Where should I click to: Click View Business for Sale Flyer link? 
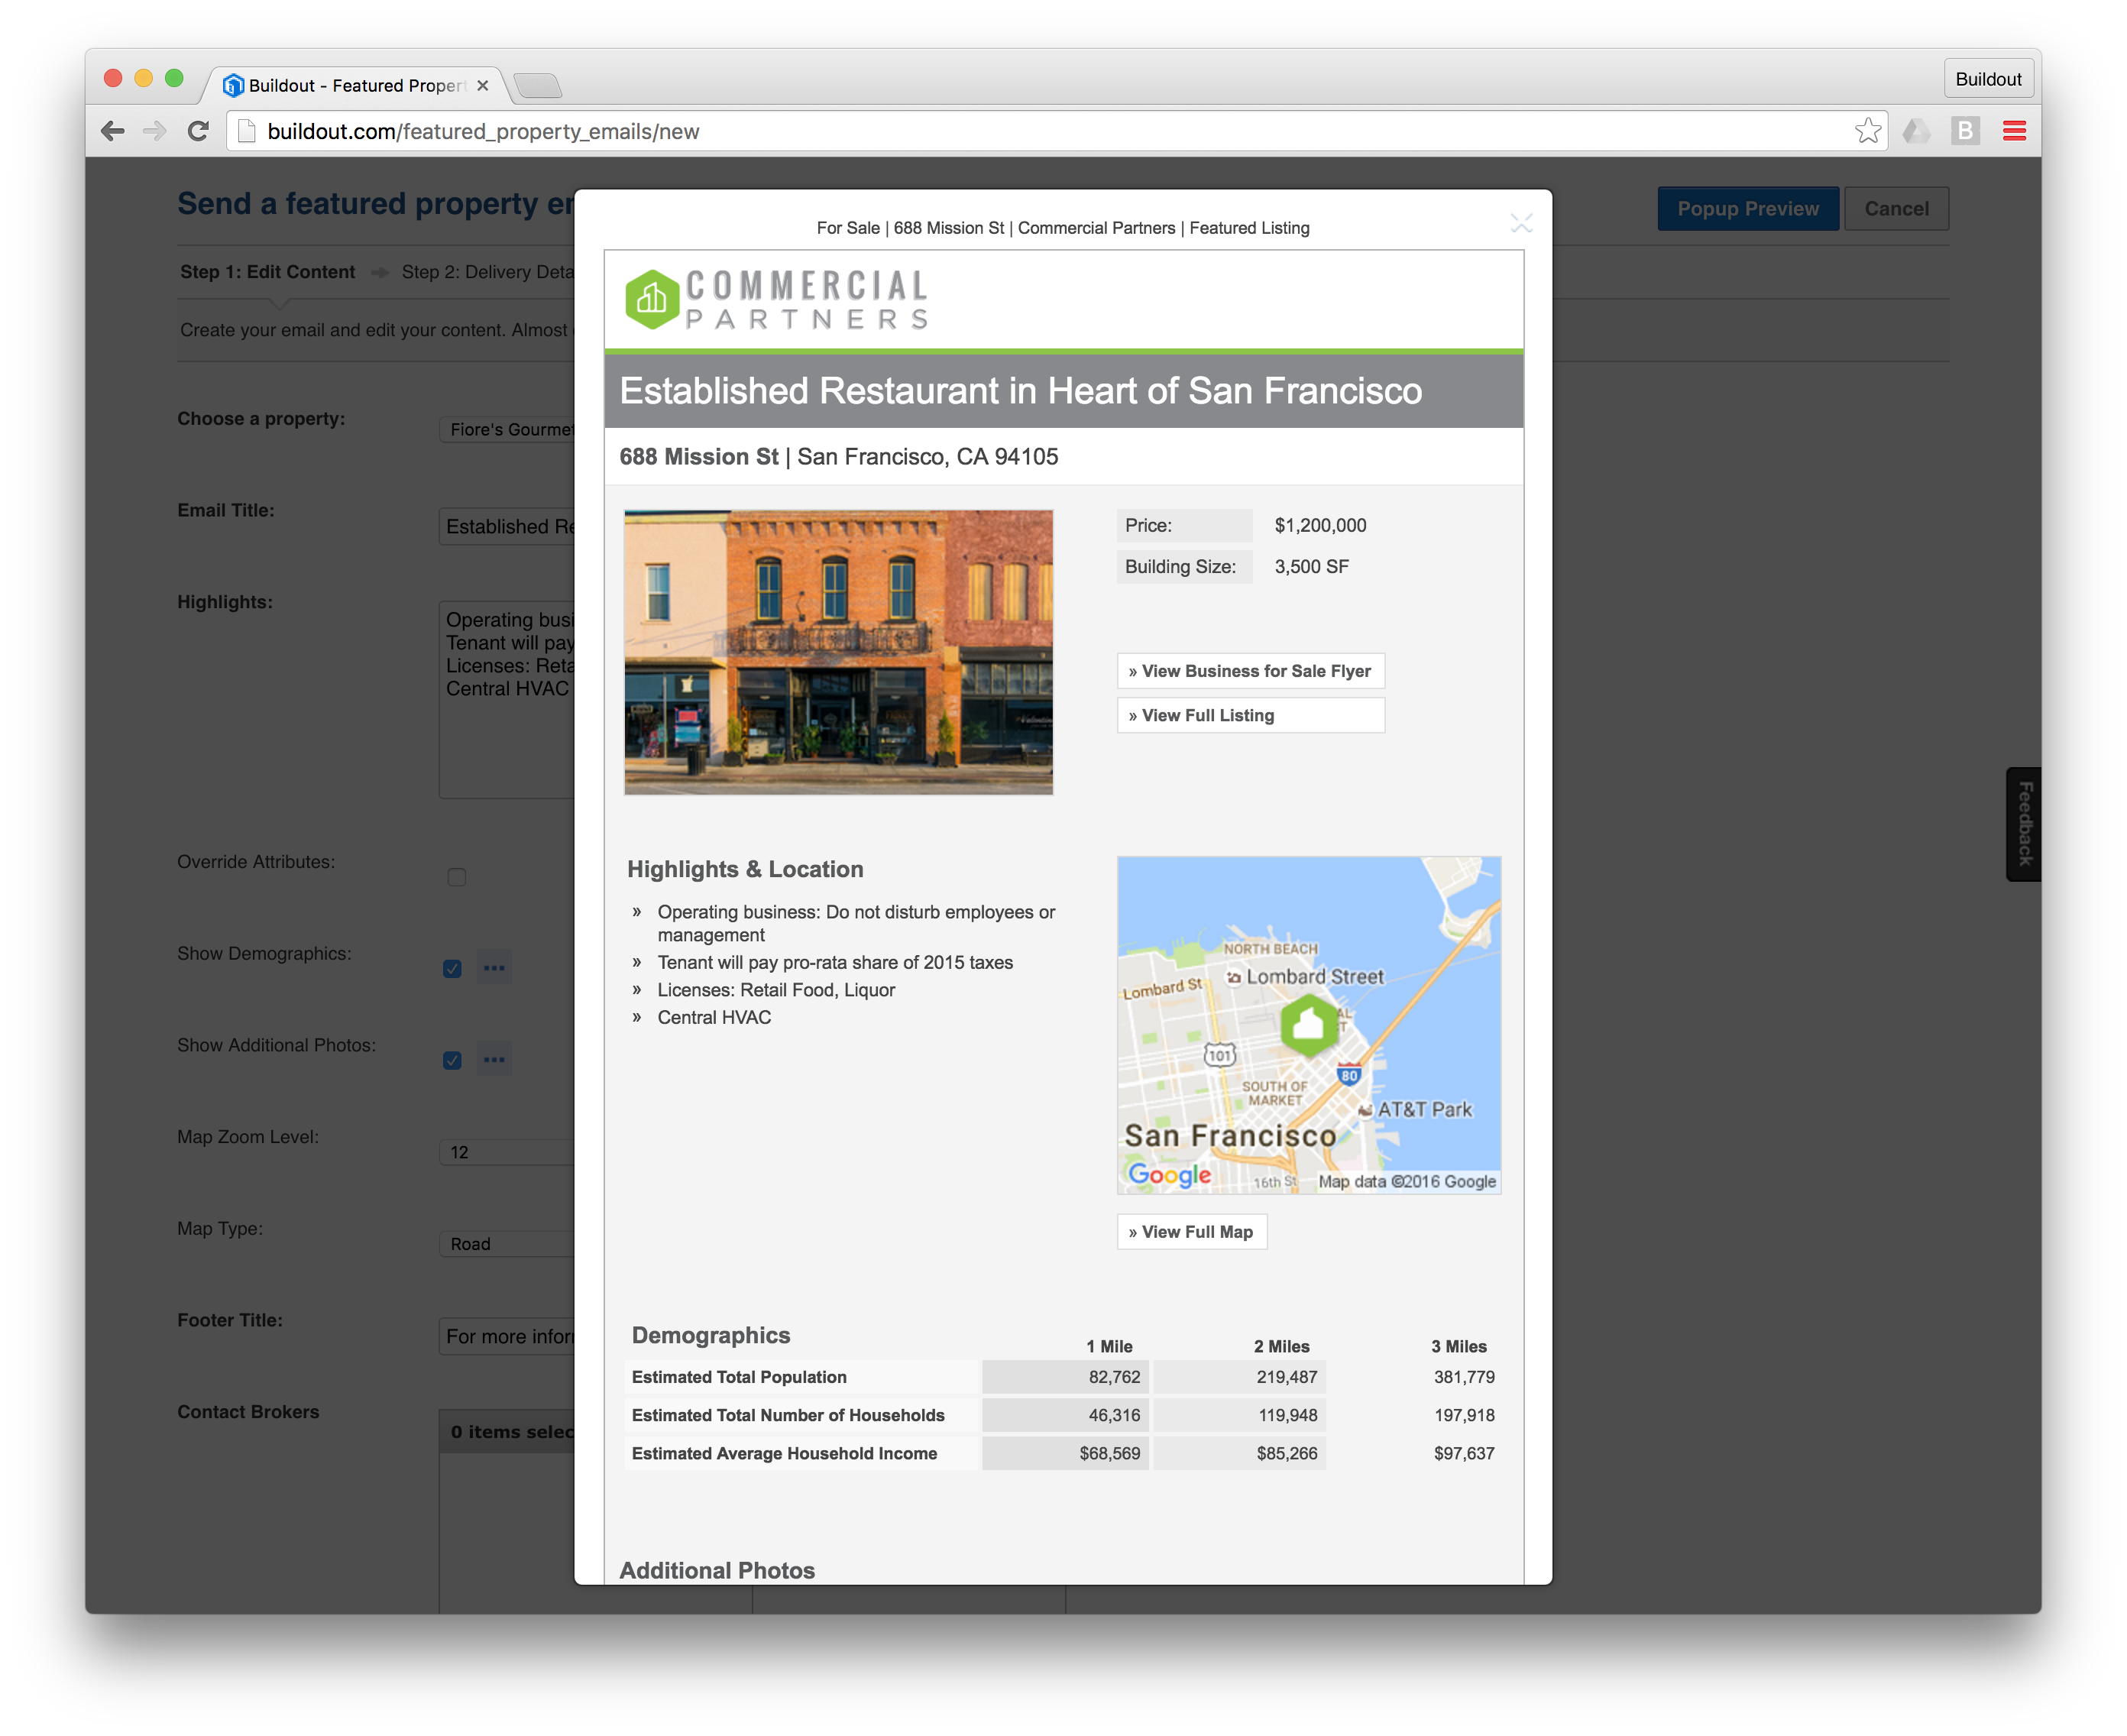coord(1250,671)
